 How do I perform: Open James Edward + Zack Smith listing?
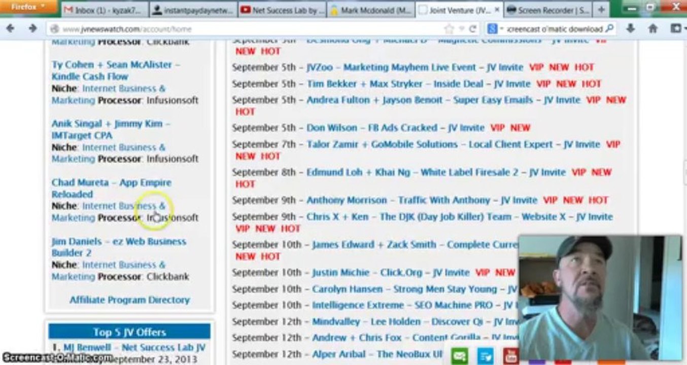pos(416,244)
